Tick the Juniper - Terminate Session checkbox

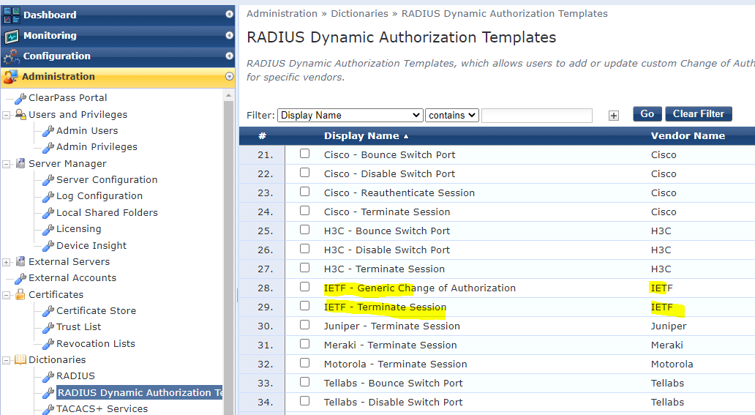pyautogui.click(x=304, y=325)
